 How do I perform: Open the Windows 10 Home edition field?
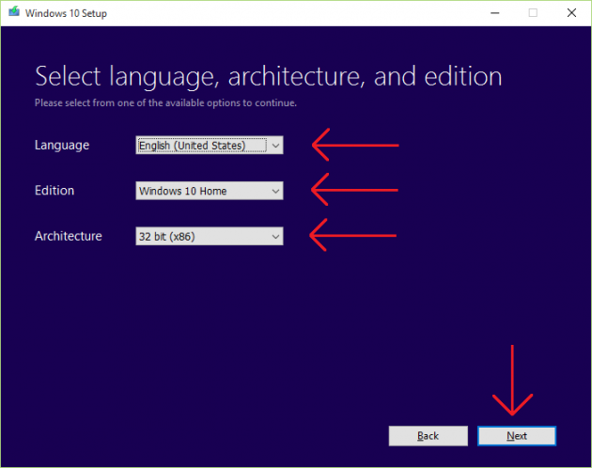(x=201, y=191)
